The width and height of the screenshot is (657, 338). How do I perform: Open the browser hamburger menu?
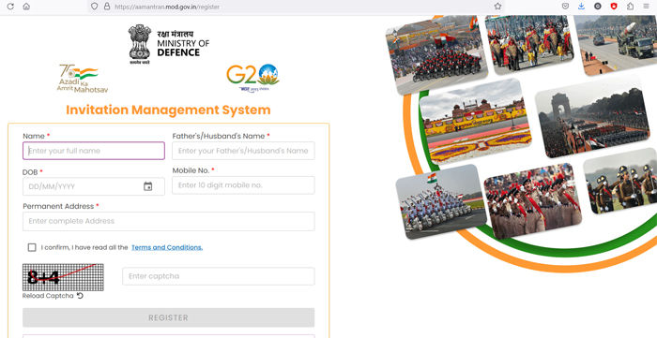click(x=646, y=7)
